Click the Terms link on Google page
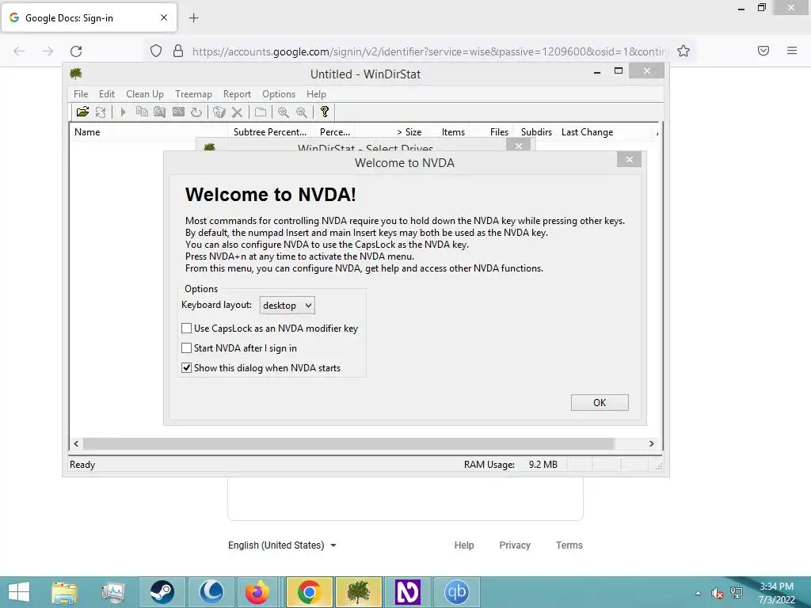The width and height of the screenshot is (811, 608). click(569, 545)
